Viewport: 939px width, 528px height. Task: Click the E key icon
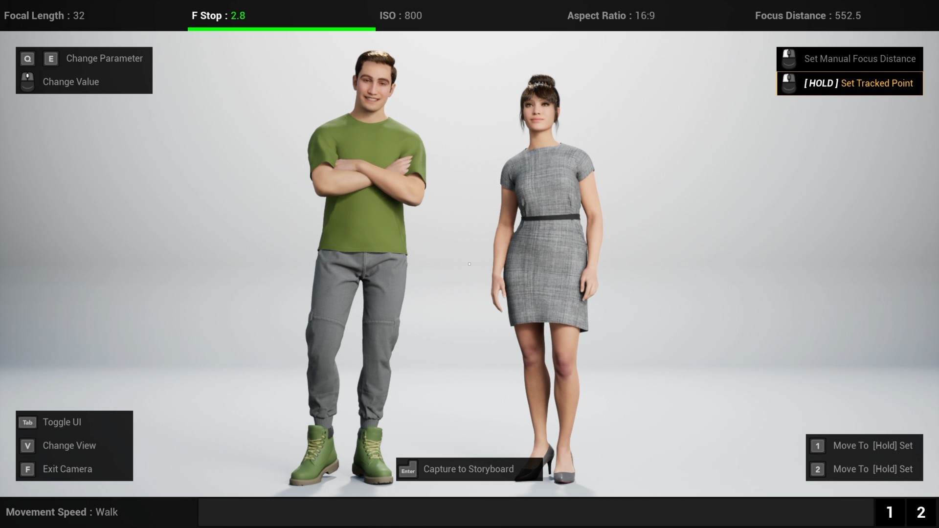(x=51, y=59)
